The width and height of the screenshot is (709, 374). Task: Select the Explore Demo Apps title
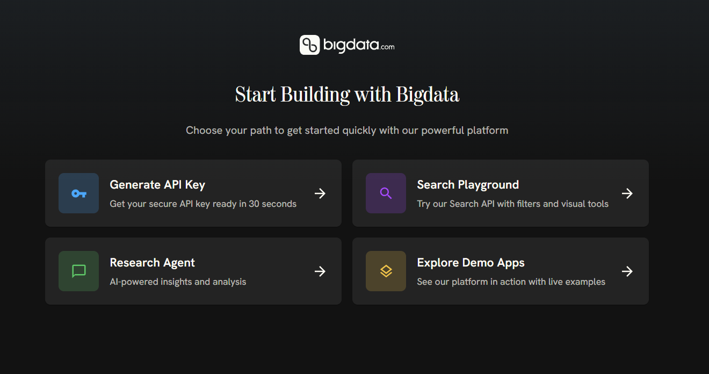pyautogui.click(x=471, y=263)
